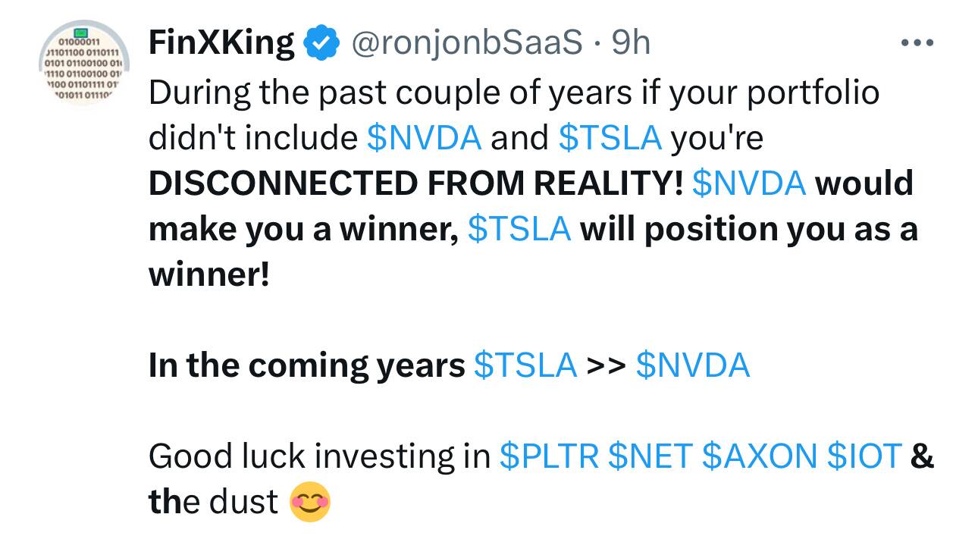Click the bold 'In the coming years' text

(x=307, y=365)
